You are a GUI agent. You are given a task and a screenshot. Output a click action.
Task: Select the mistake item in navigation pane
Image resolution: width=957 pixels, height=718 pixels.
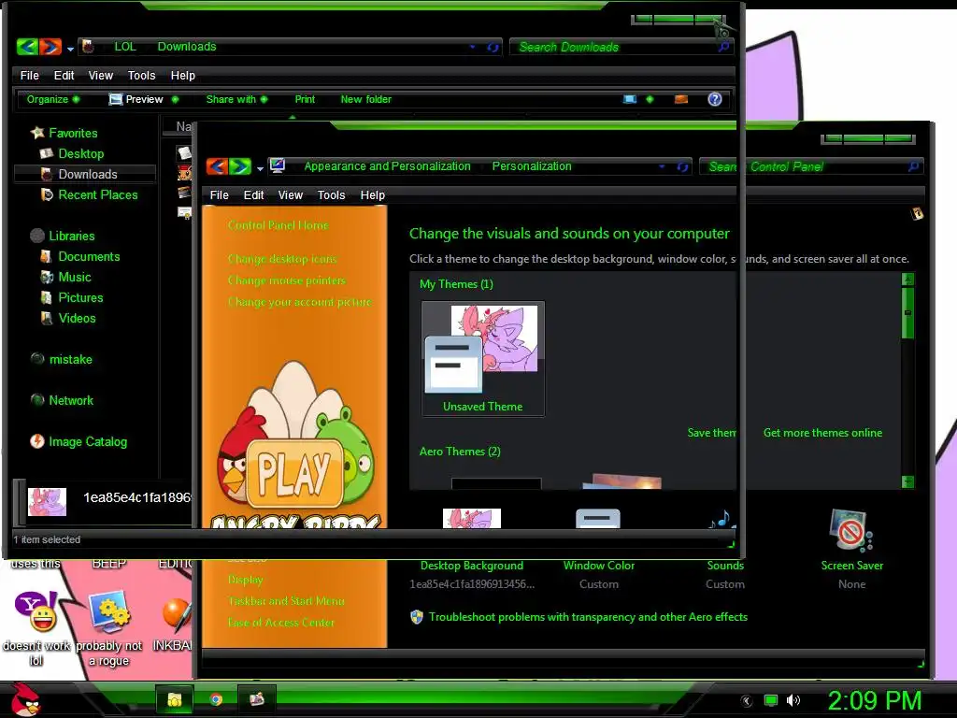[x=62, y=359]
